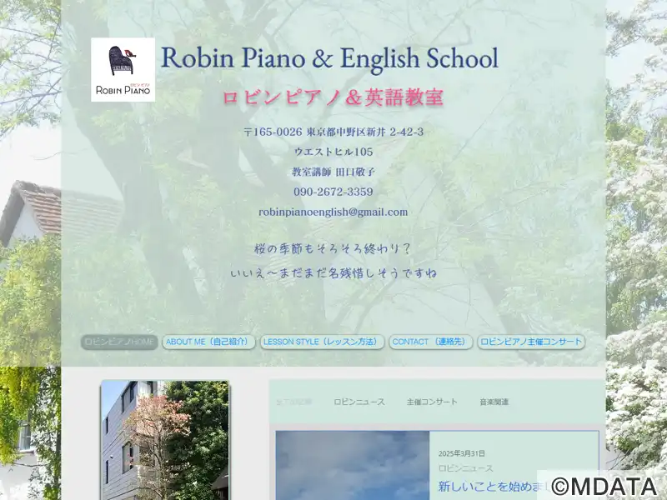Open the post titled 新しいことを始めま…
The width and height of the screenshot is (667, 500).
coord(494,486)
